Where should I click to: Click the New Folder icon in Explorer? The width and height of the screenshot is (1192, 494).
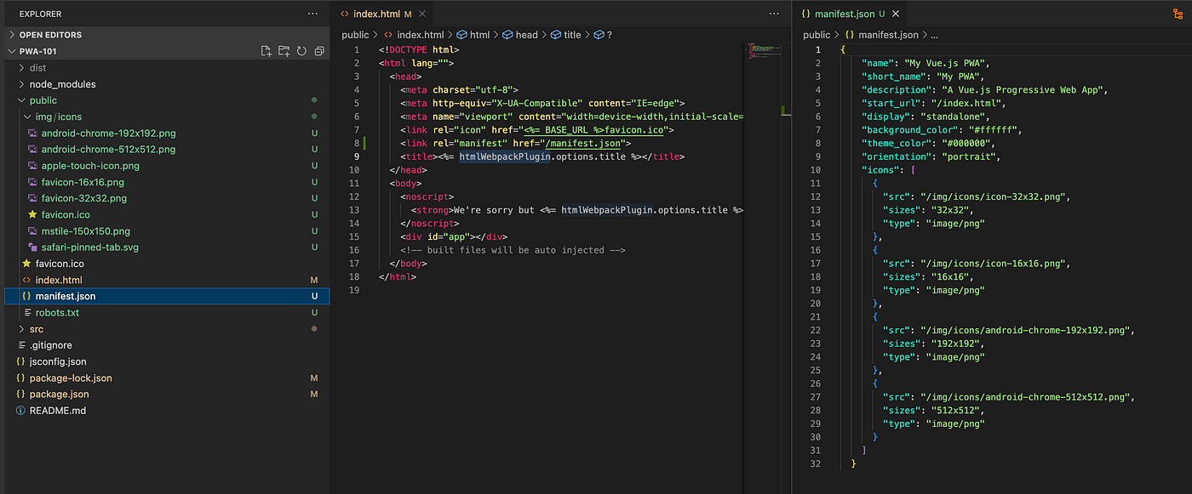[284, 51]
